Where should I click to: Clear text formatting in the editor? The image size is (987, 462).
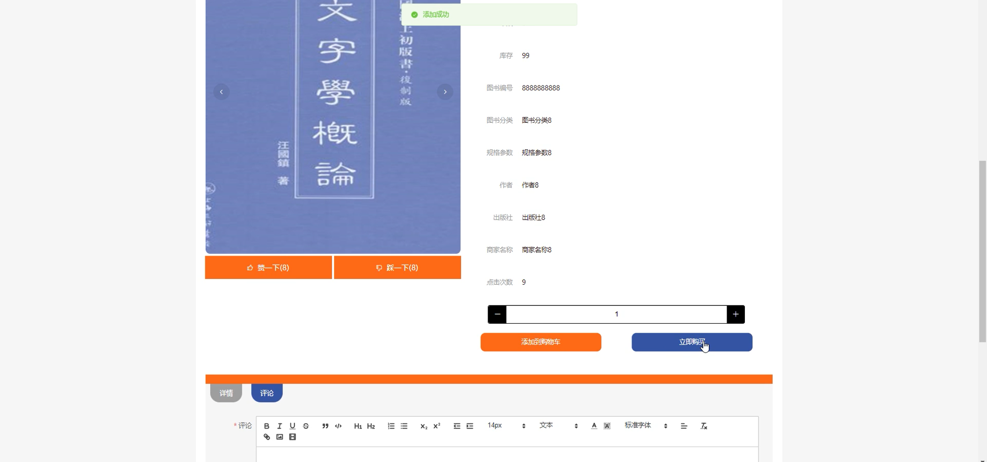(704, 425)
